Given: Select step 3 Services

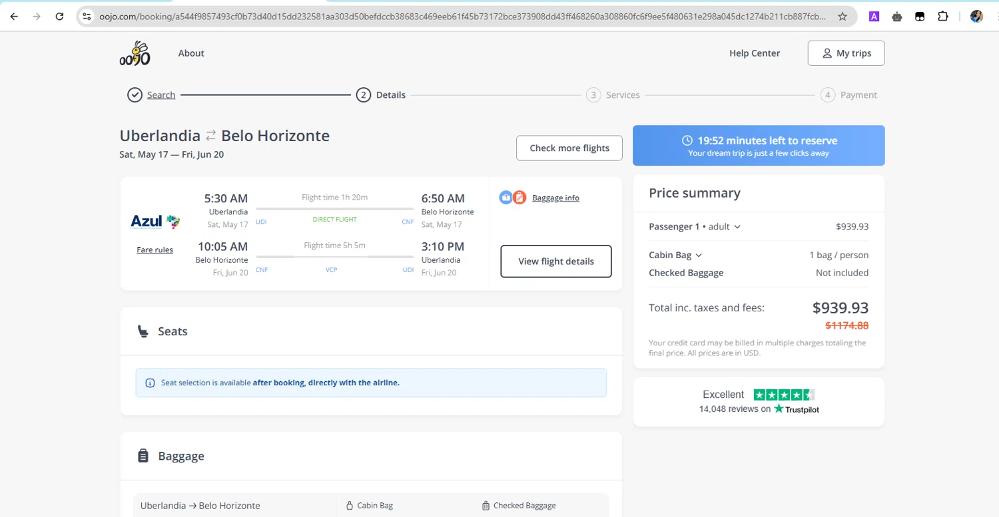Looking at the screenshot, I should (x=613, y=95).
